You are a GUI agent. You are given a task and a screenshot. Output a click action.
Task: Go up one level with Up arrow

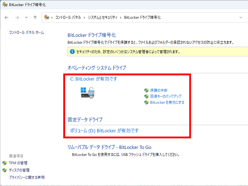(x=35, y=17)
